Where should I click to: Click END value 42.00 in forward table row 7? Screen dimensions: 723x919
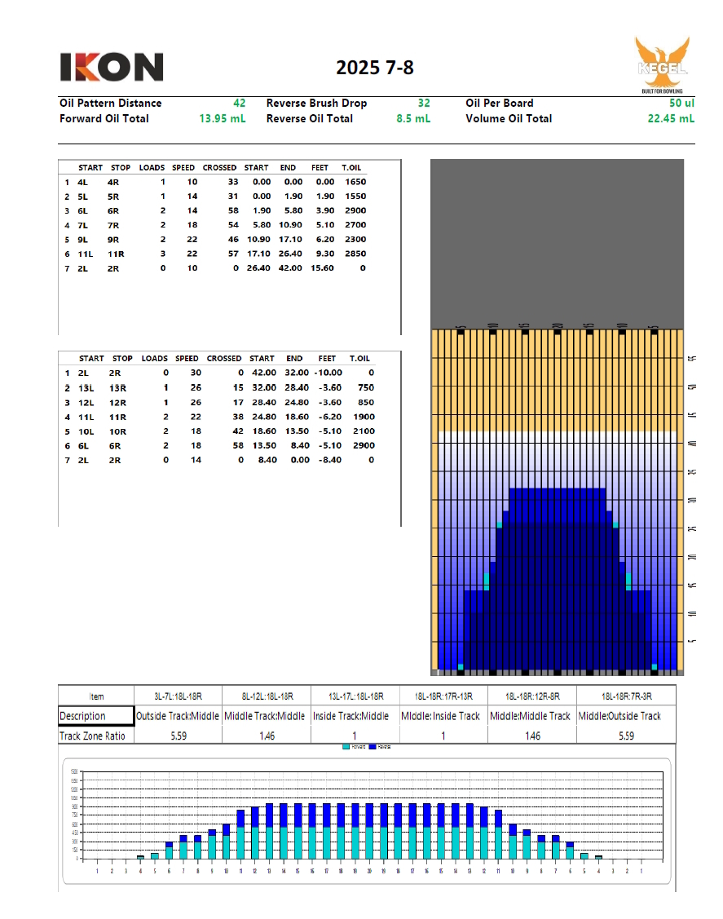(x=290, y=267)
